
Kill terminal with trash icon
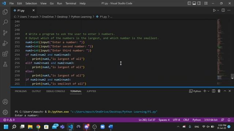[x=219, y=91]
